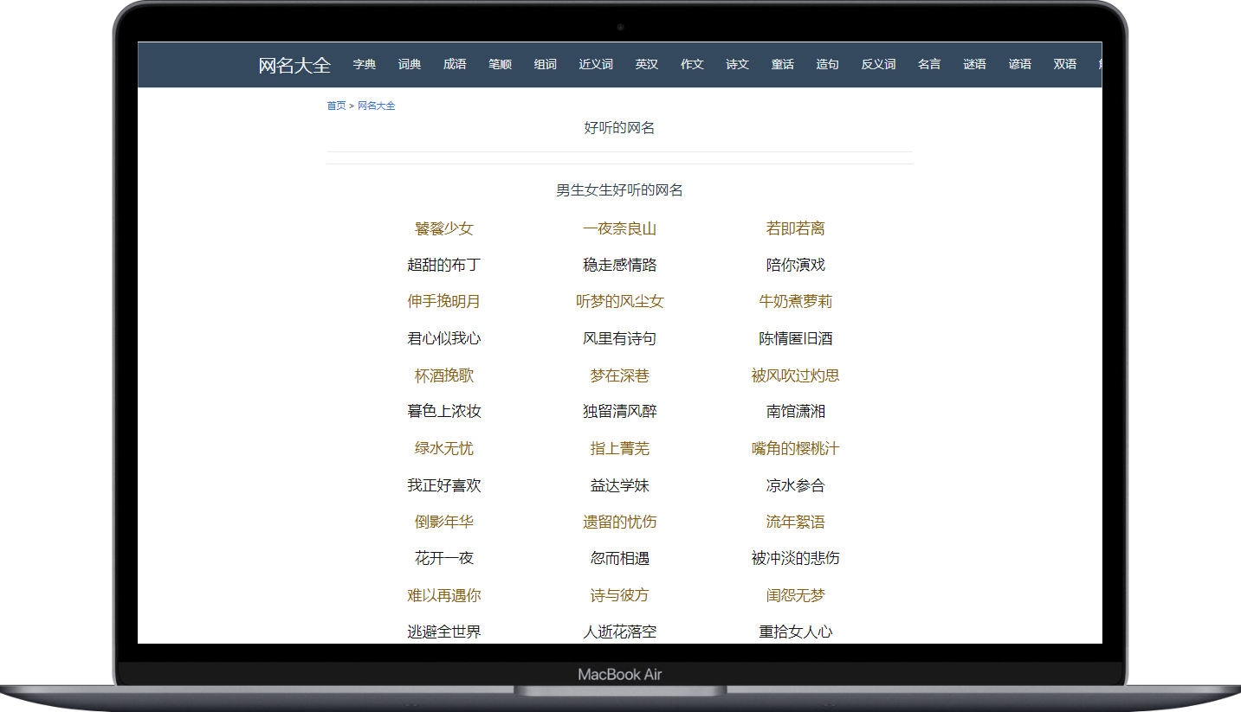Open the 笔顺 nav item
Screen dimensions: 1241x712
500,64
